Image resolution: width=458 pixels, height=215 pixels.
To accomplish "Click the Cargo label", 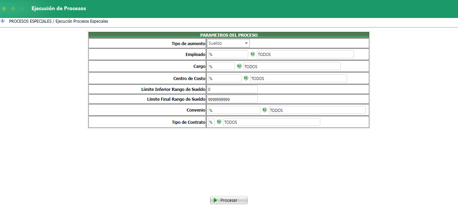I will 199,66.
